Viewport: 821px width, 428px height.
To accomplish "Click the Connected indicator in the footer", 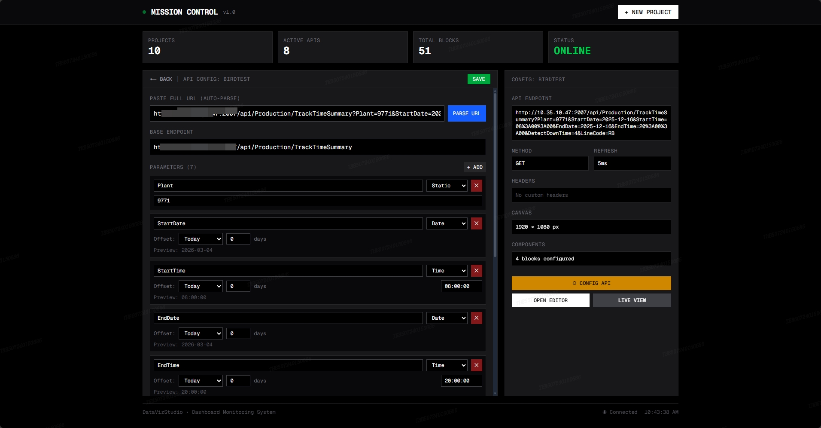I will click(620, 412).
